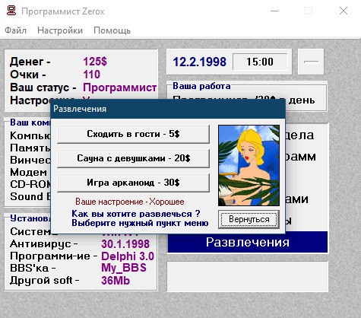Click the points value 110
The width and height of the screenshot is (361, 318).
pyautogui.click(x=92, y=75)
